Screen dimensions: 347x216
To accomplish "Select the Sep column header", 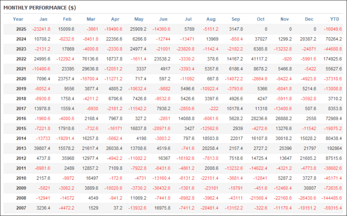I will [x=236, y=19].
